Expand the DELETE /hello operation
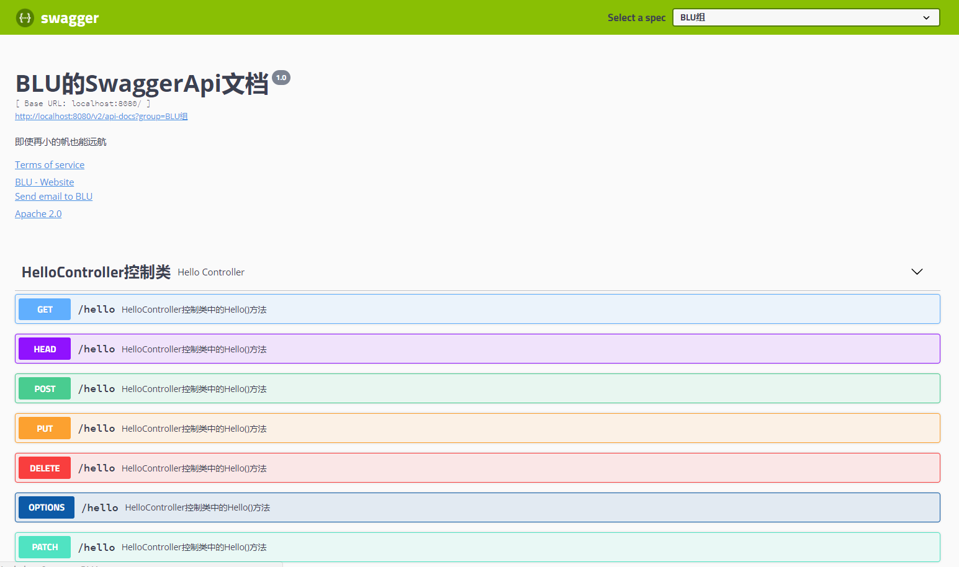Viewport: 959px width, 567px height. coord(477,468)
